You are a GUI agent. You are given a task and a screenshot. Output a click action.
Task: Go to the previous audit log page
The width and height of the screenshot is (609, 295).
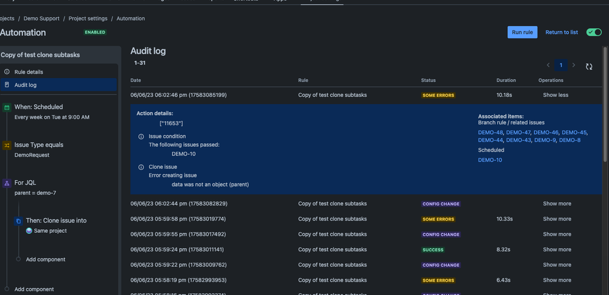click(548, 65)
